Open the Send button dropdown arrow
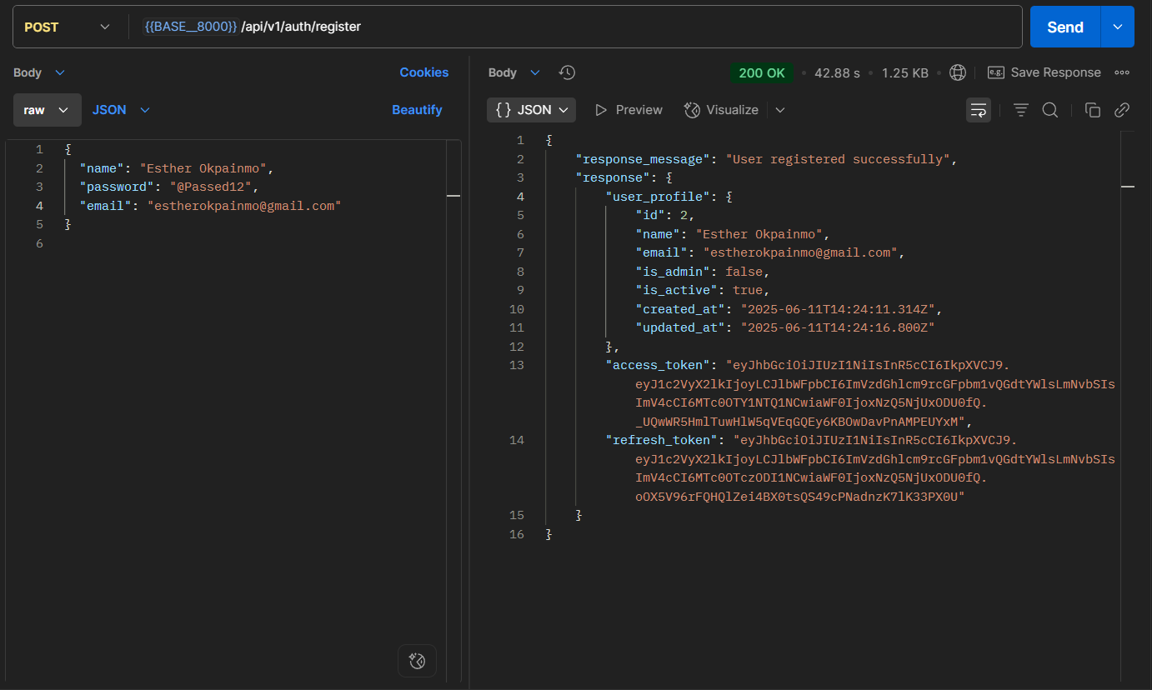The height and width of the screenshot is (690, 1152). coord(1118,27)
